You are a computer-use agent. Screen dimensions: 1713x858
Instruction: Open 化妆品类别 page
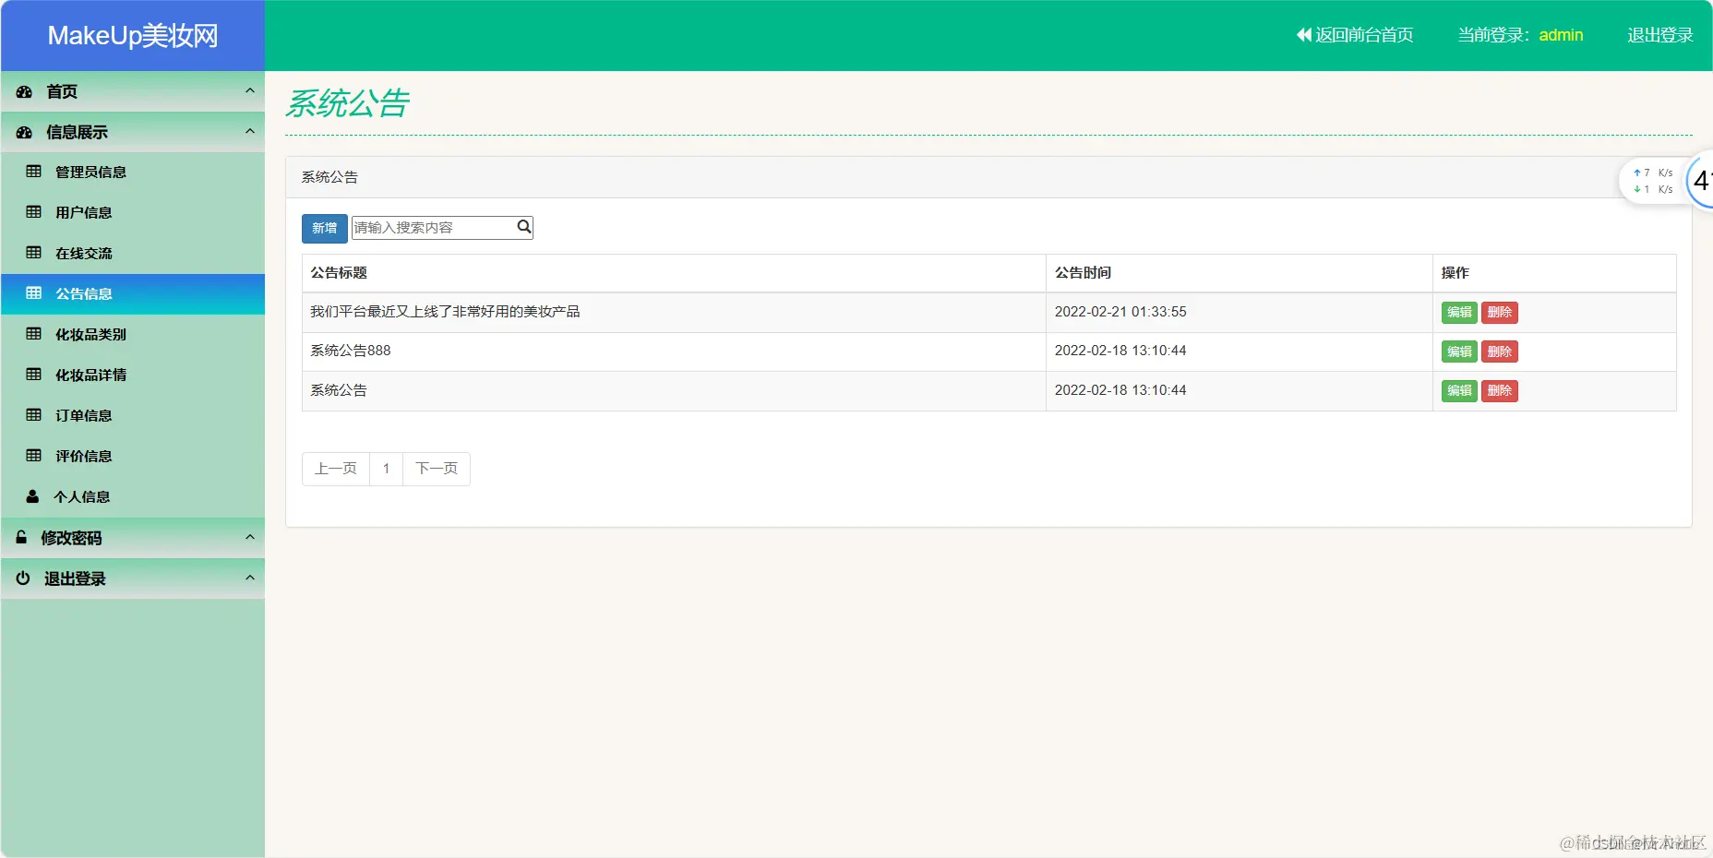click(x=133, y=335)
